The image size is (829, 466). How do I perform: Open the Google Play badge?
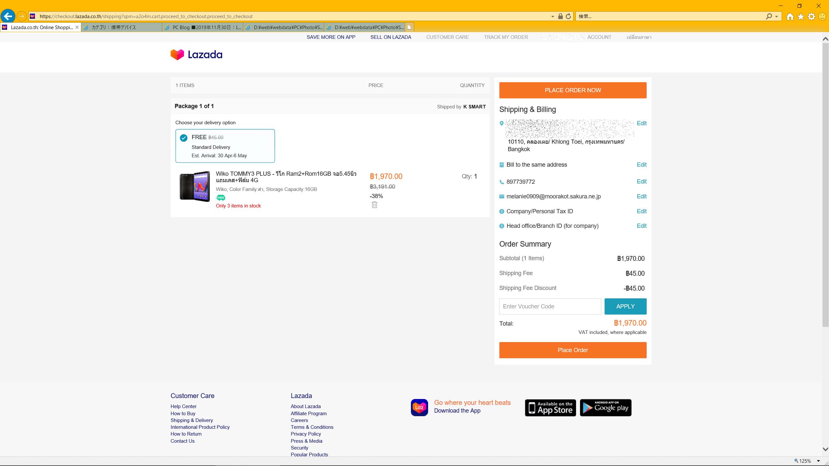click(606, 408)
